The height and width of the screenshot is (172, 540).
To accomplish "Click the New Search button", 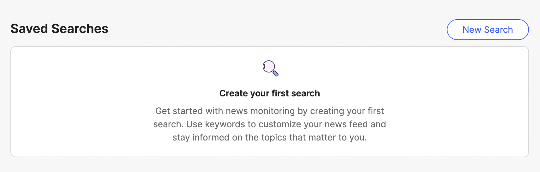I will pyautogui.click(x=488, y=30).
